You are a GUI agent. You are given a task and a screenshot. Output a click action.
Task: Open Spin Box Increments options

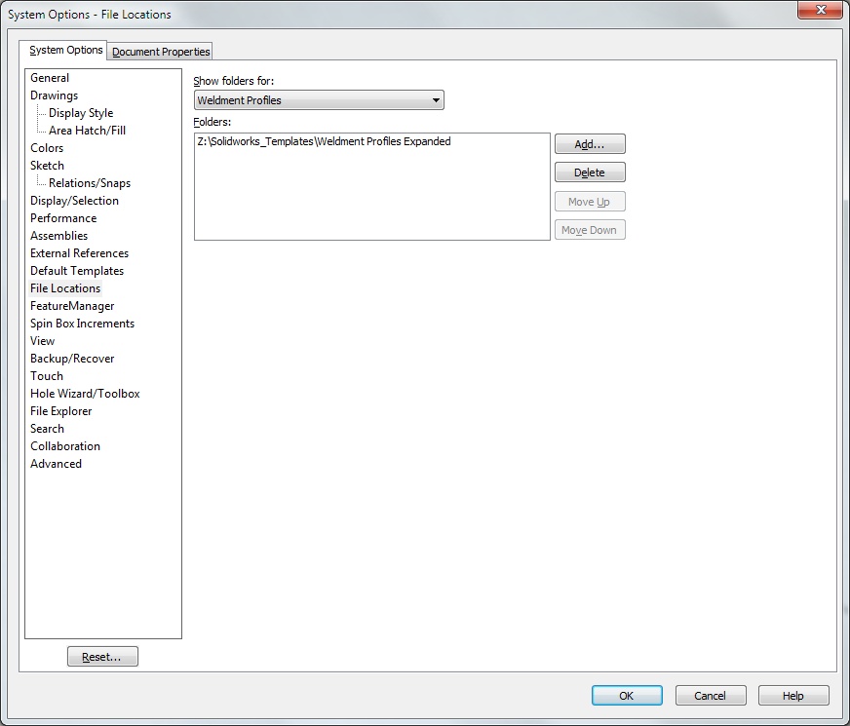[83, 324]
